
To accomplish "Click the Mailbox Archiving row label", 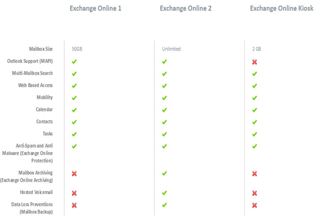I will tap(27, 176).
